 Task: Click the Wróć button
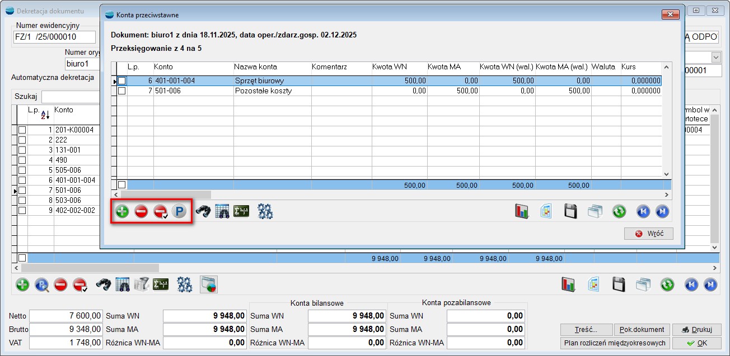tap(649, 234)
